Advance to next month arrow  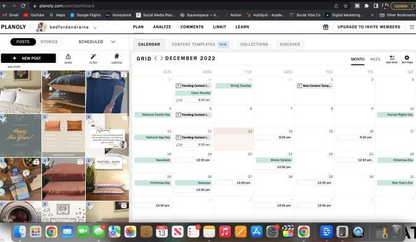[x=161, y=58]
